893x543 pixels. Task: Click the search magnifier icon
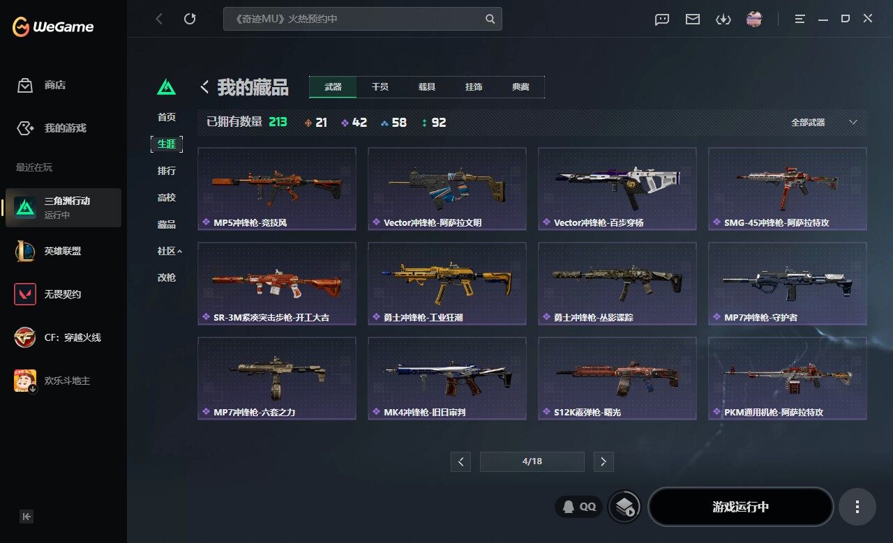(490, 19)
